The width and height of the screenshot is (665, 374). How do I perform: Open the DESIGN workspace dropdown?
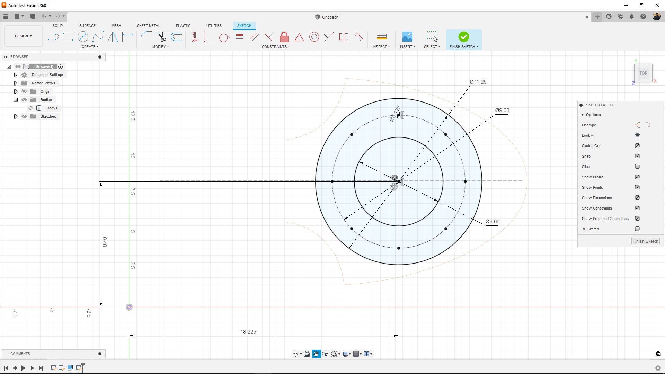(23, 36)
